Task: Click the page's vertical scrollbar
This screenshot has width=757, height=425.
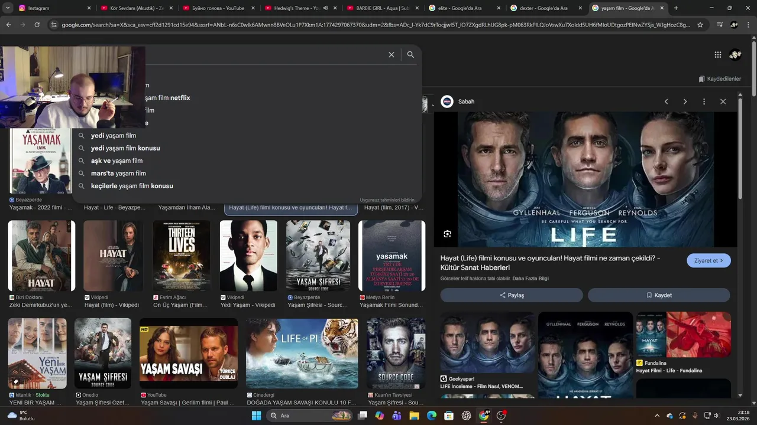Action: (x=754, y=71)
